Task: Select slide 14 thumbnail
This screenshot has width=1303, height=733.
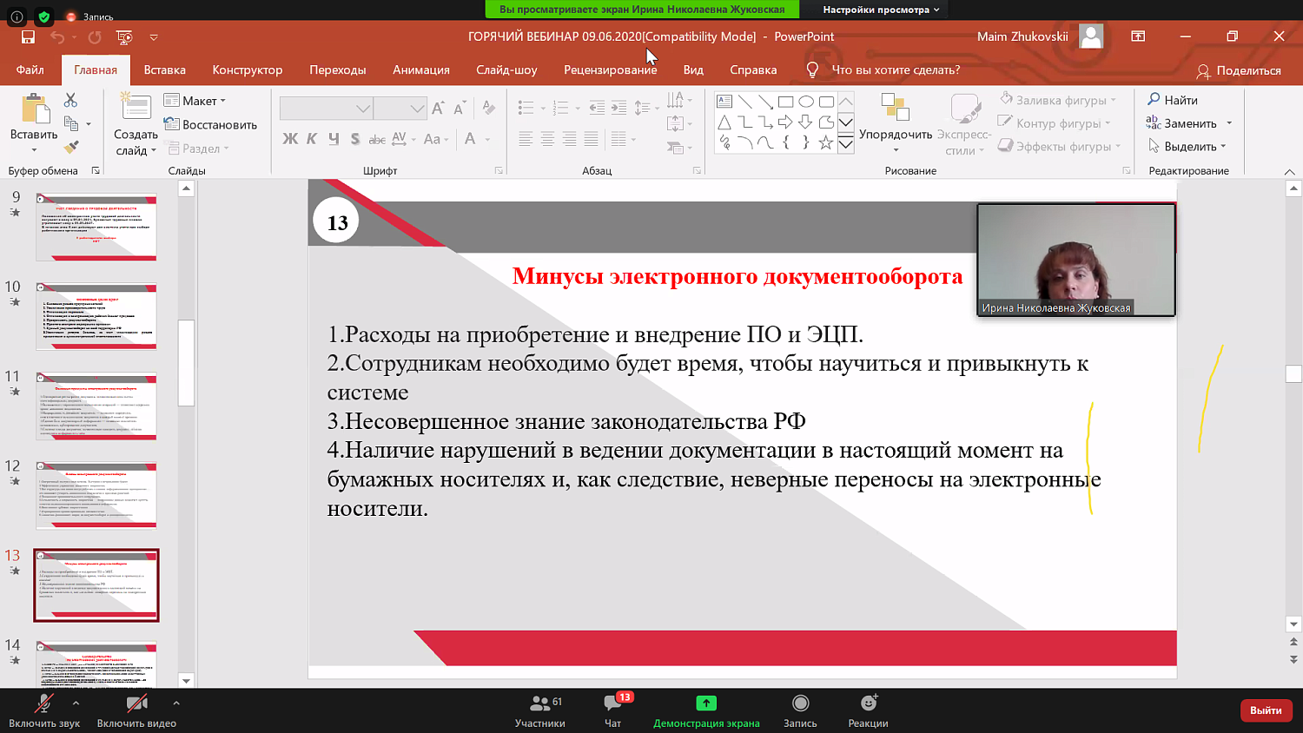Action: pyautogui.click(x=96, y=664)
